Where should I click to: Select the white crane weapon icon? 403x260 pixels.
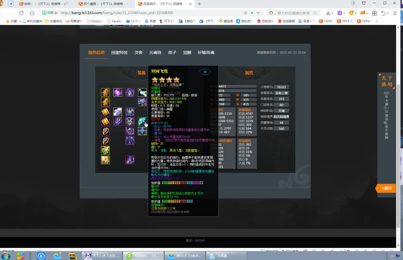click(142, 92)
